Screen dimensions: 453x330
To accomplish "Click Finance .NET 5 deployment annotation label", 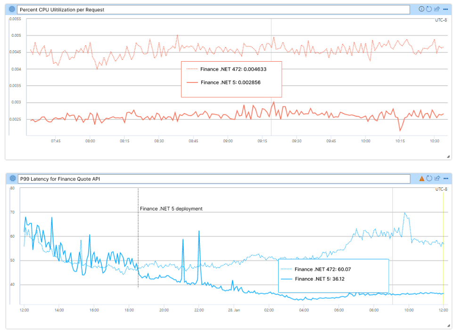I will pos(171,209).
